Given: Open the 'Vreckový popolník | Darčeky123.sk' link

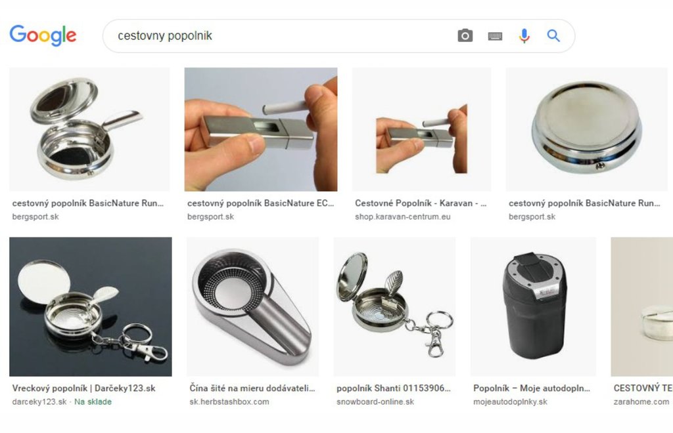Looking at the screenshot, I should coord(83,388).
